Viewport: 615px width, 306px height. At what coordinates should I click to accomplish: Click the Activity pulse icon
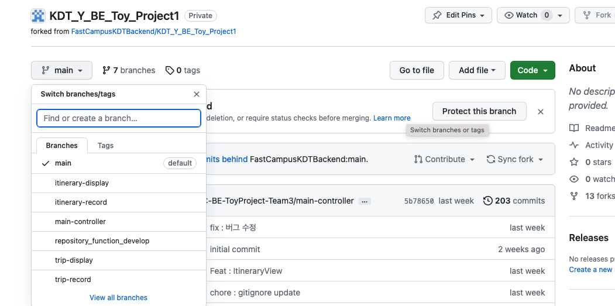pyautogui.click(x=574, y=145)
